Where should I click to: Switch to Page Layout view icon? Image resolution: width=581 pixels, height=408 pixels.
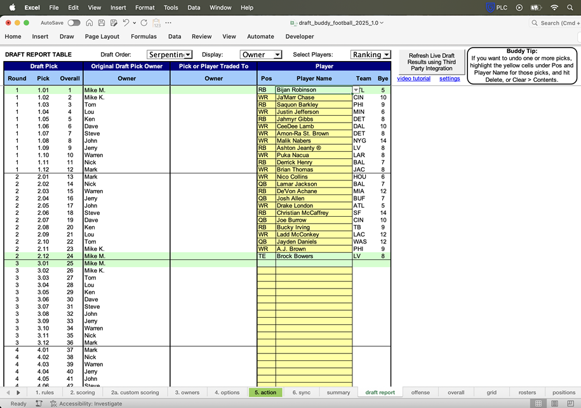pyautogui.click(x=555, y=404)
